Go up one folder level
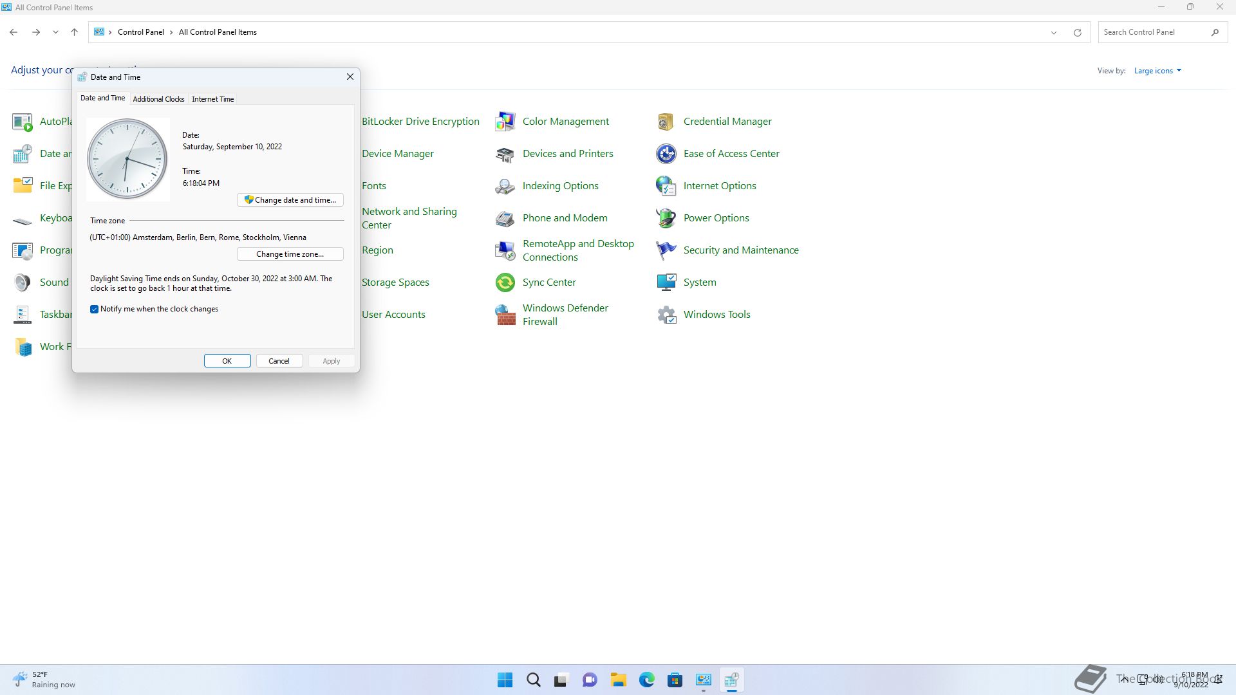The width and height of the screenshot is (1236, 695). pos(74,32)
